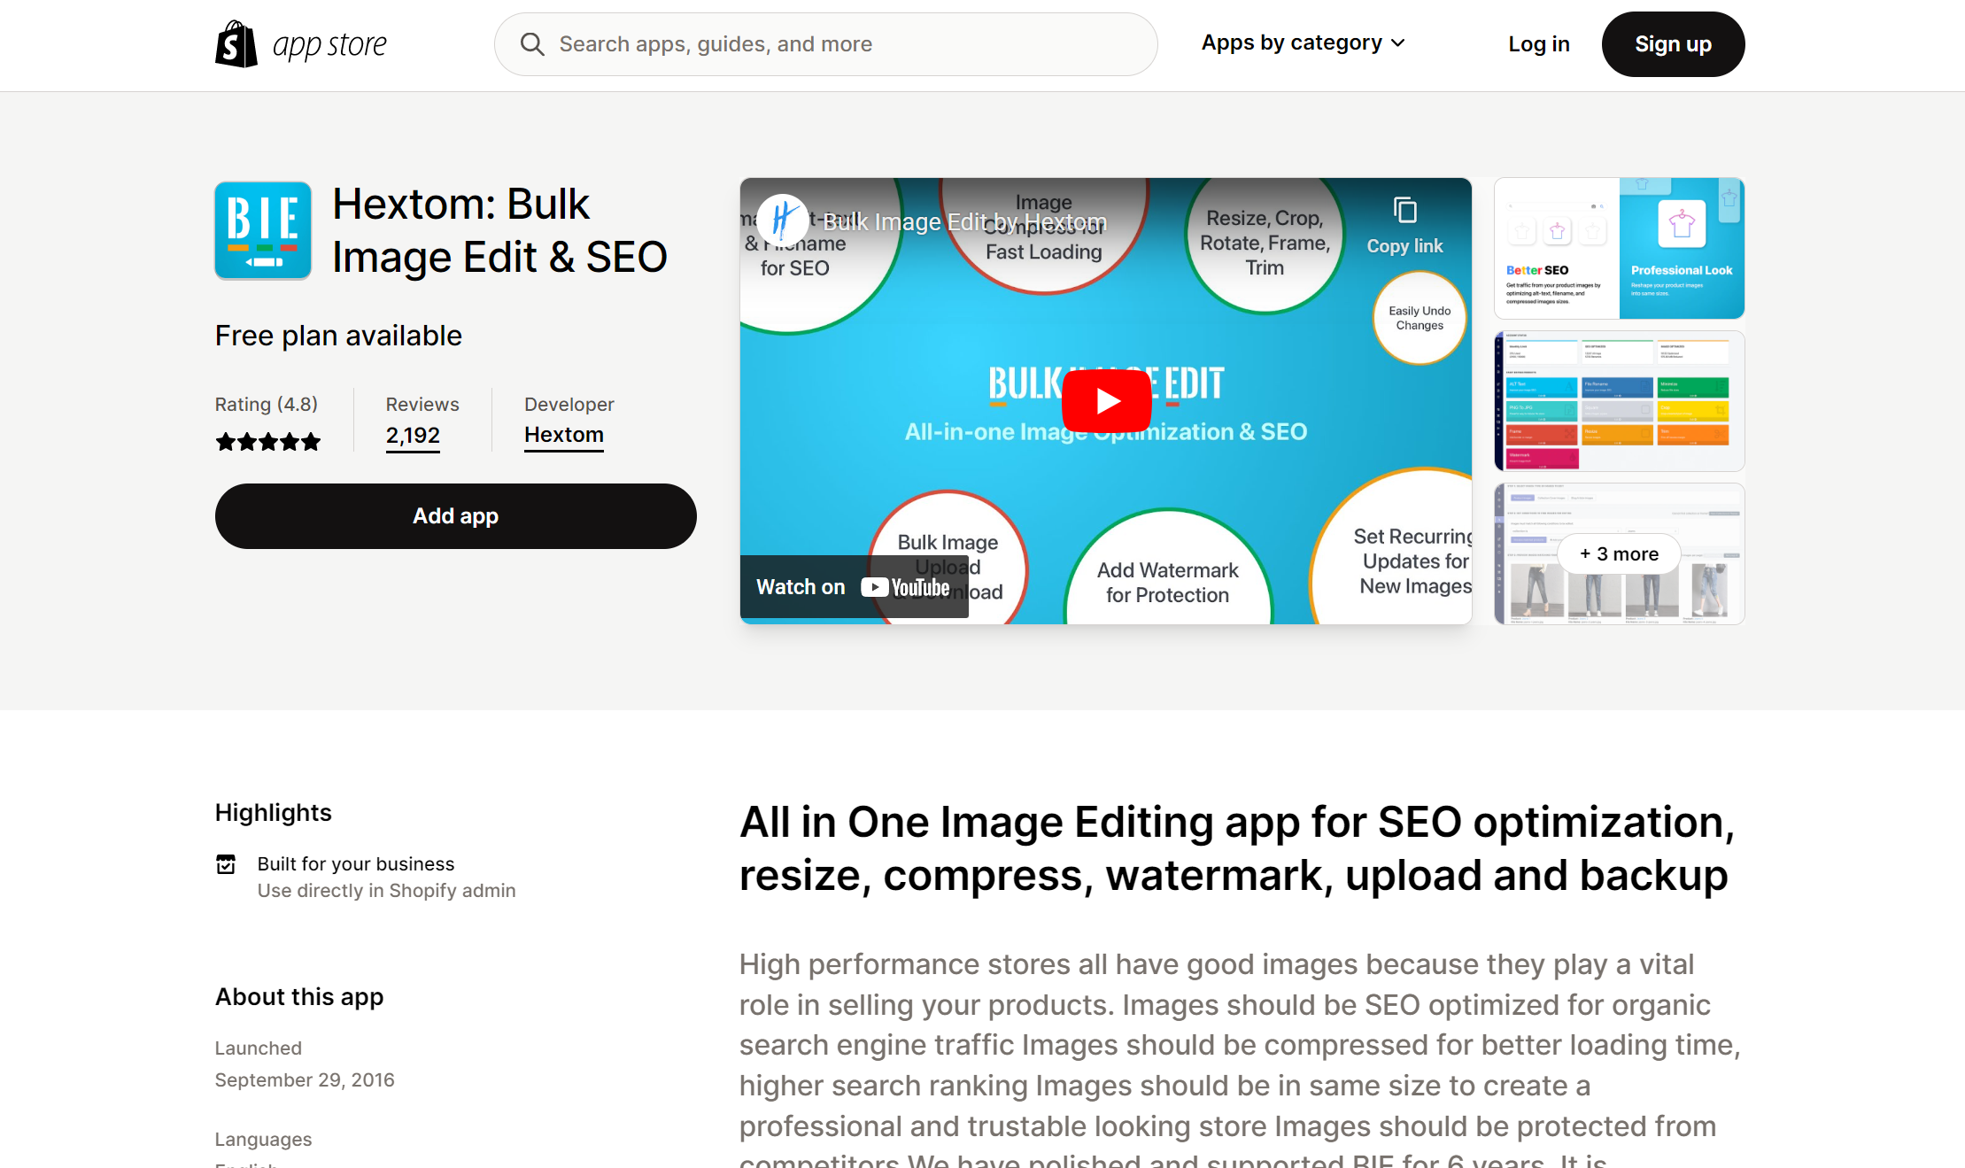Click the + 3 more button
The height and width of the screenshot is (1168, 1965).
point(1619,554)
